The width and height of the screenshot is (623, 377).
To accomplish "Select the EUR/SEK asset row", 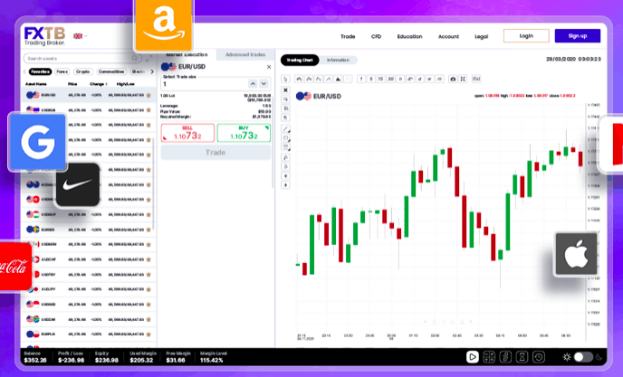I will [x=89, y=230].
